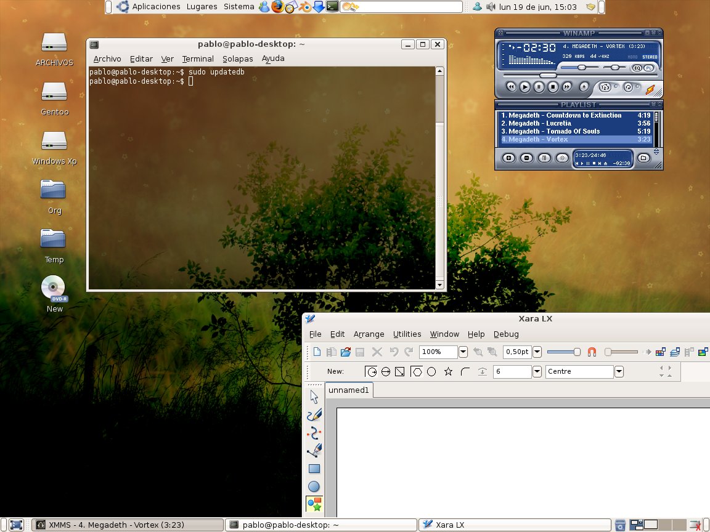
Task: Click the terminal vertical scrollbar down arrow
Action: [439, 284]
